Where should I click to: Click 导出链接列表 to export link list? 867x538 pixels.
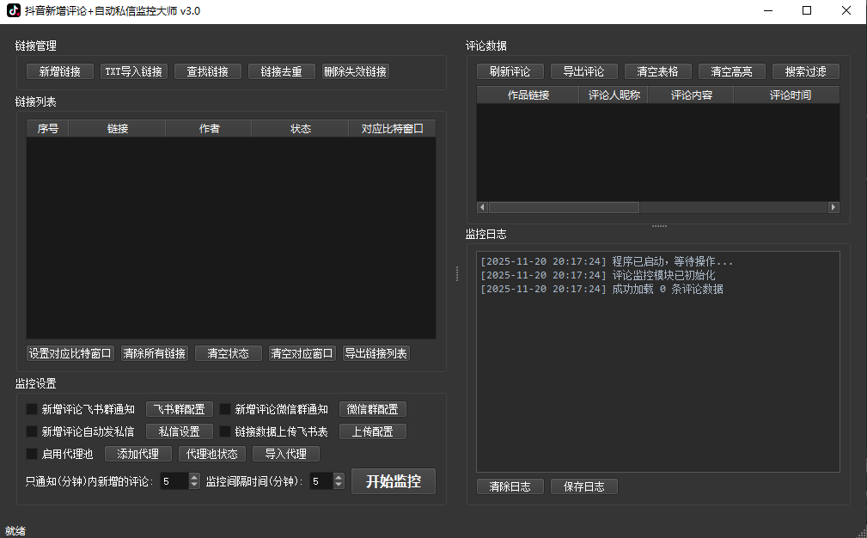[x=375, y=352]
